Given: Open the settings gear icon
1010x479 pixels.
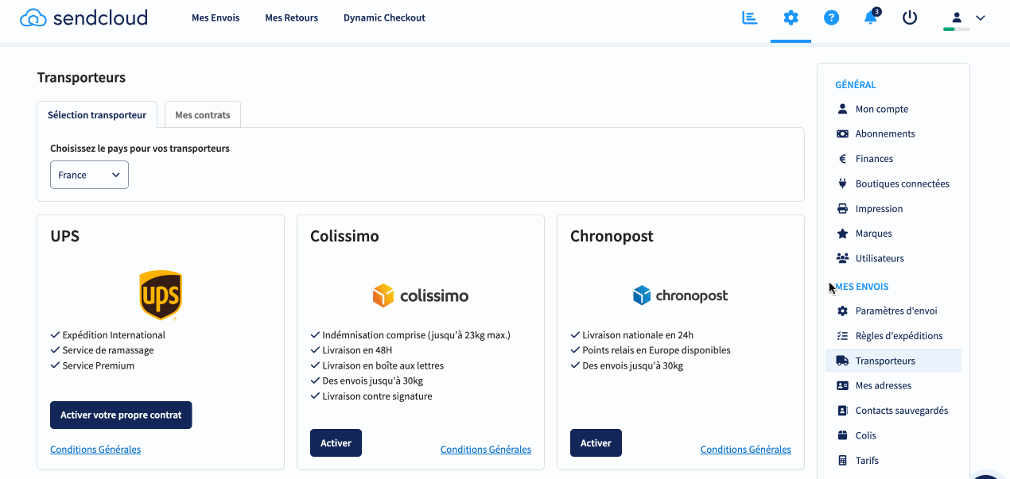Looking at the screenshot, I should [791, 17].
